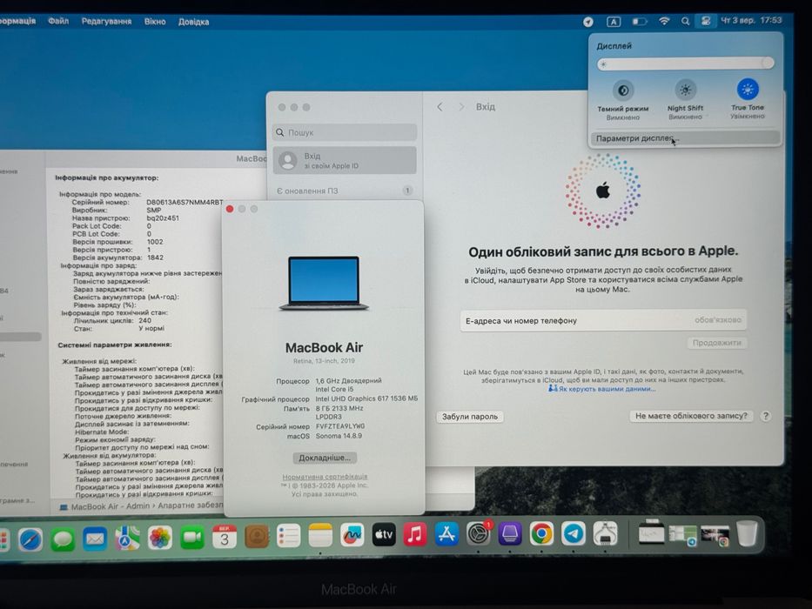
Task: Click the Wi-Fi menu bar icon
Action: click(x=664, y=21)
